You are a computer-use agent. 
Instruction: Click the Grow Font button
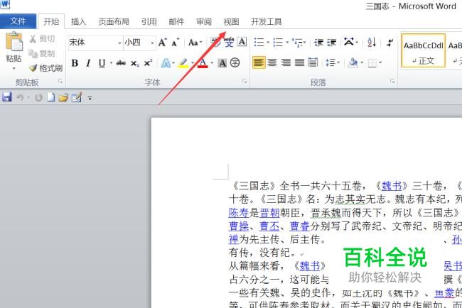162,43
